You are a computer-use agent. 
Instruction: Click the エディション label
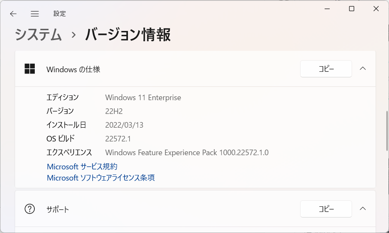tap(63, 97)
